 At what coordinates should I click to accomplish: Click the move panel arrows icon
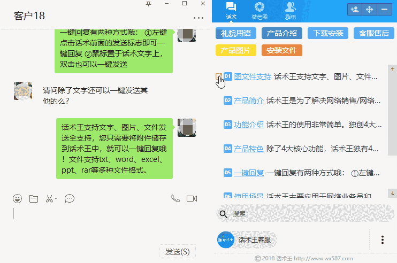369,10
